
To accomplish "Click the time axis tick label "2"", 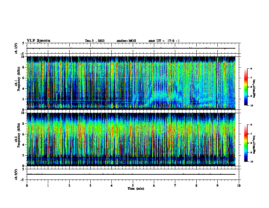I will point(69,186).
